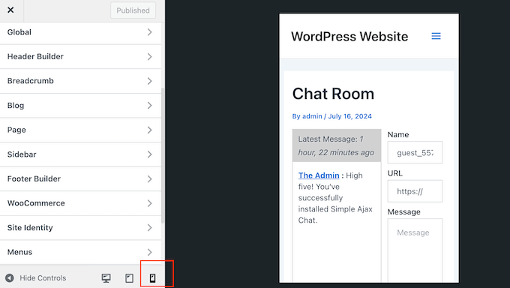Image resolution: width=510 pixels, height=288 pixels.
Task: Click into the Name input field
Action: pos(415,152)
